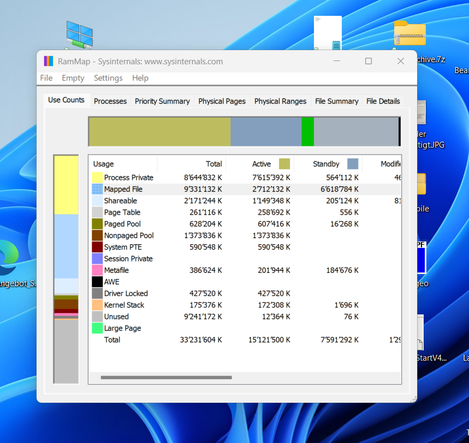Close the RamMap window
Viewport: 469px width, 443px height.
(x=401, y=61)
